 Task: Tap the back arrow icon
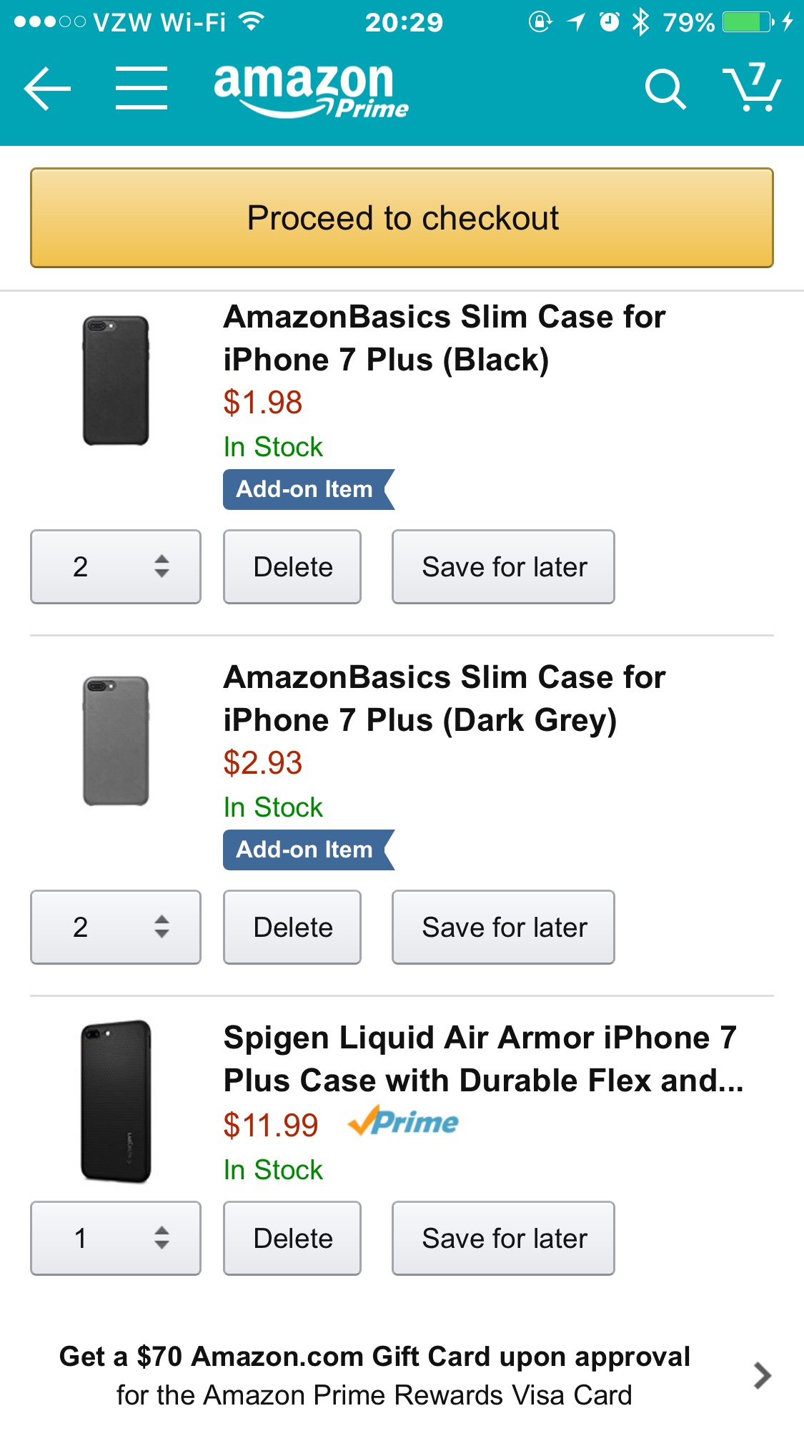[x=47, y=89]
